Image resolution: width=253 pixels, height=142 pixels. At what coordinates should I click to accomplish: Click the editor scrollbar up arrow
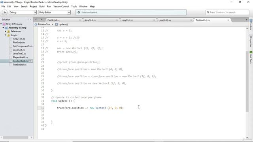(x=247, y=28)
